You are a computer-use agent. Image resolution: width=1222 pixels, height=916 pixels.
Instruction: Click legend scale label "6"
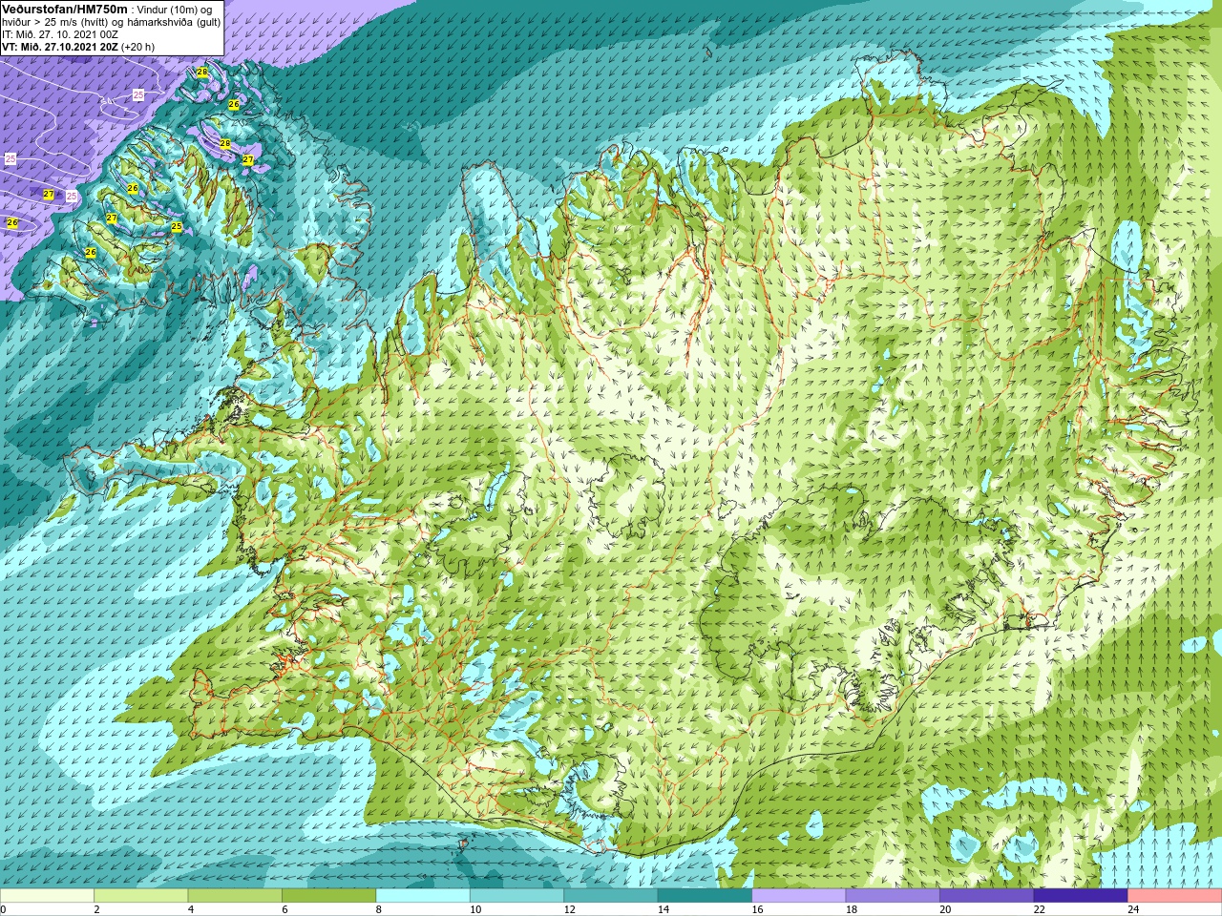tap(284, 909)
